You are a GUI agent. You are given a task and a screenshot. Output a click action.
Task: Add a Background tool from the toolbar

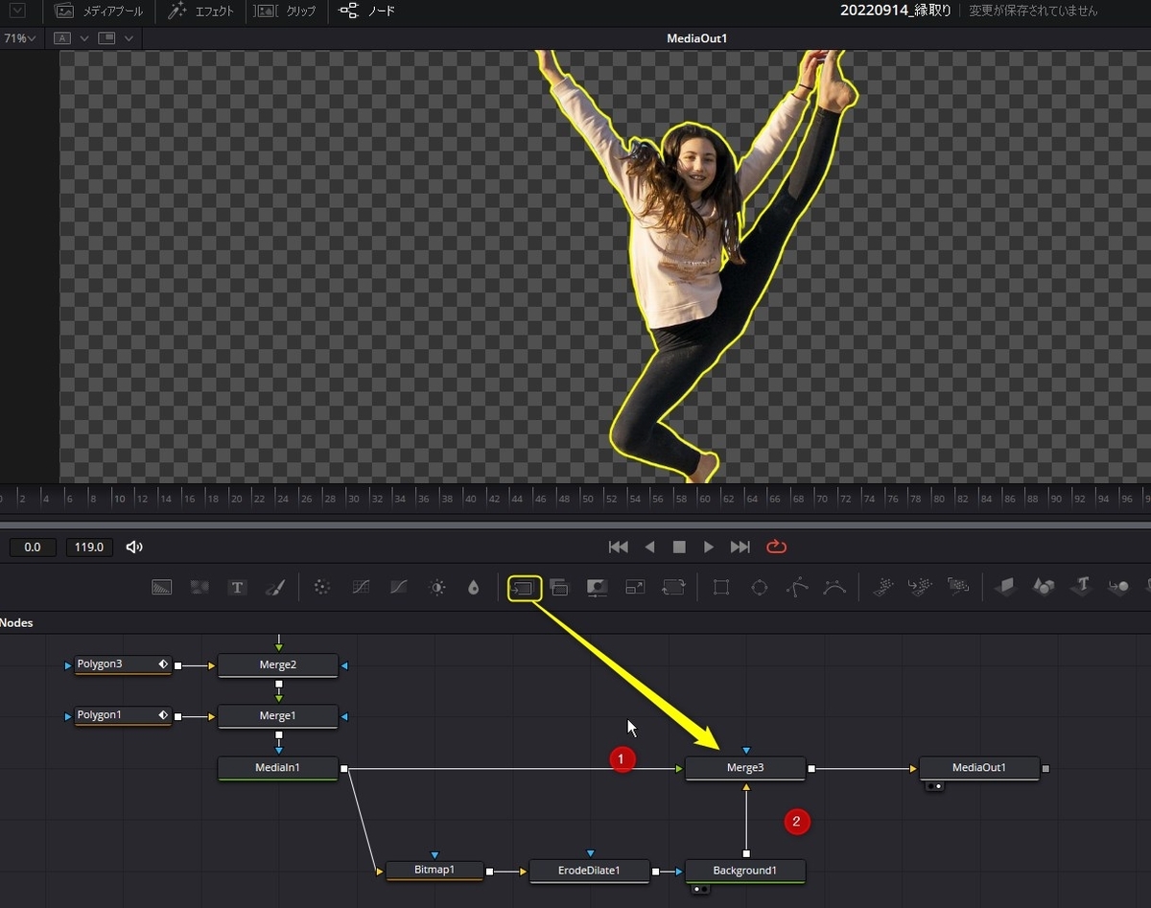coord(162,587)
